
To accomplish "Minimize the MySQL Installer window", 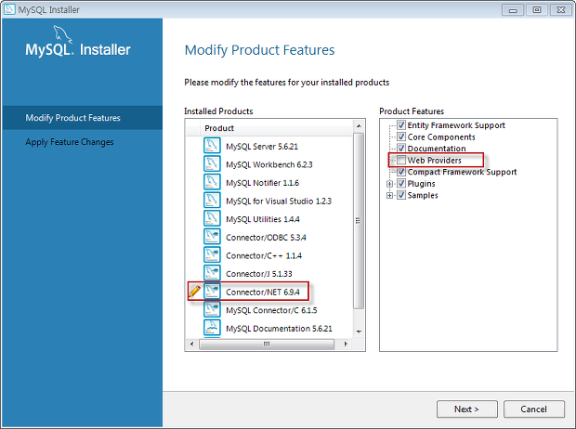I will [513, 10].
